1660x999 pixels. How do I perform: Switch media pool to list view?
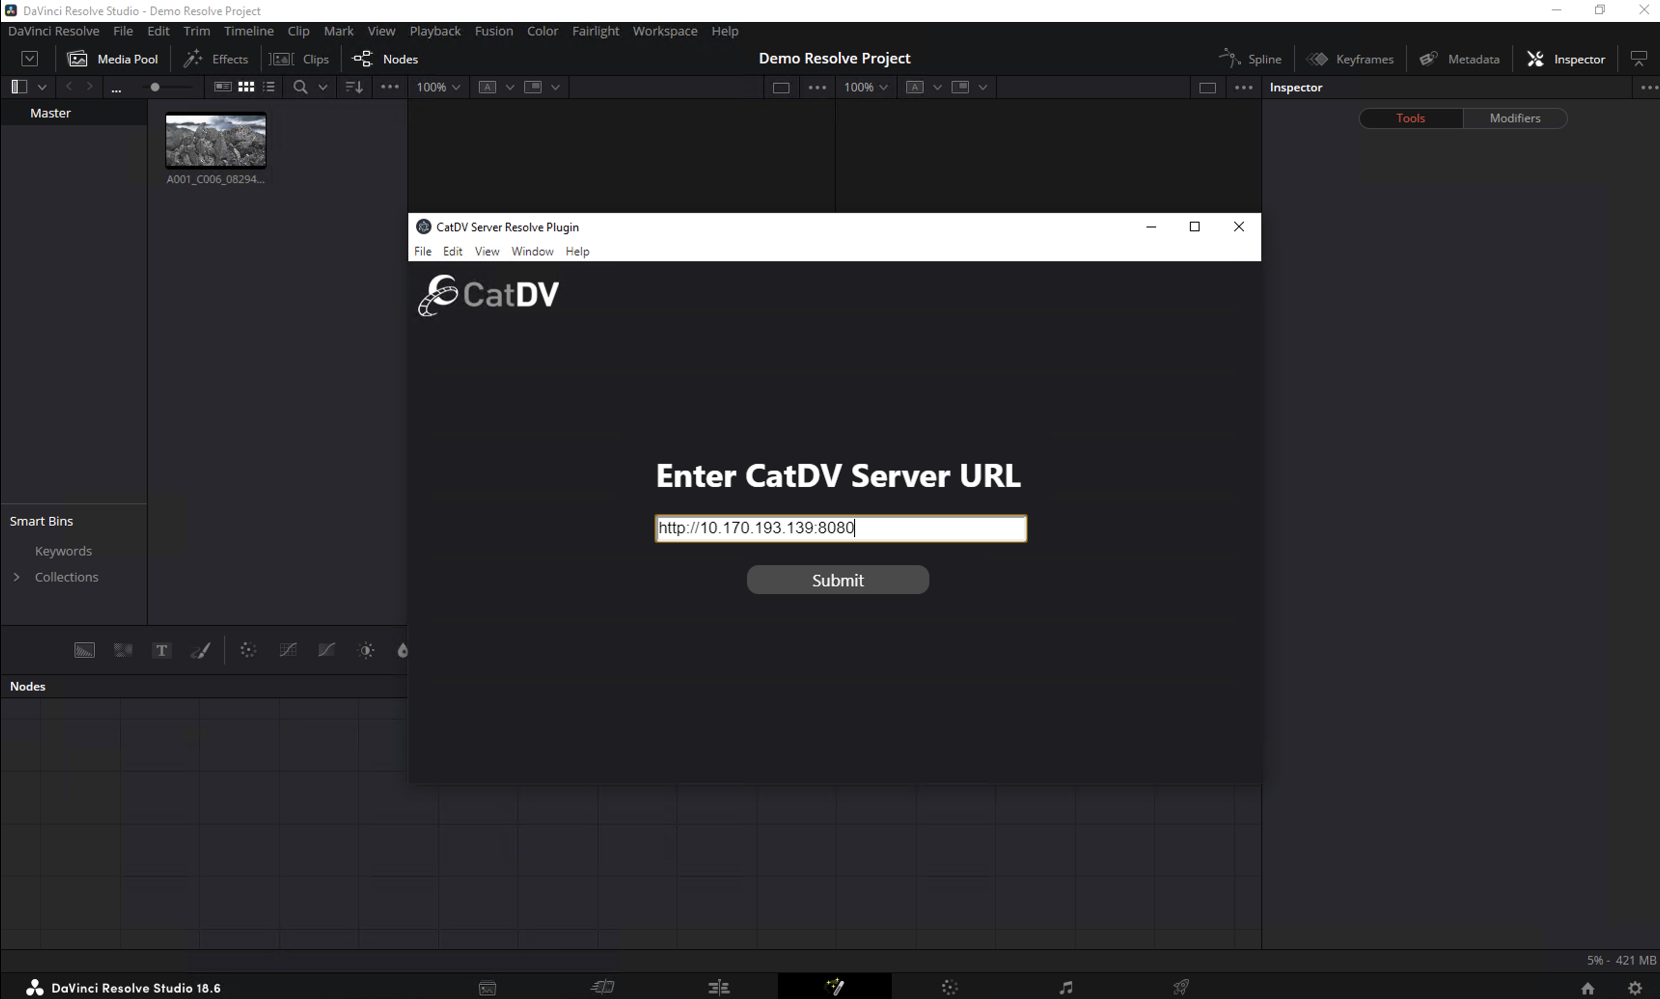pyautogui.click(x=269, y=87)
